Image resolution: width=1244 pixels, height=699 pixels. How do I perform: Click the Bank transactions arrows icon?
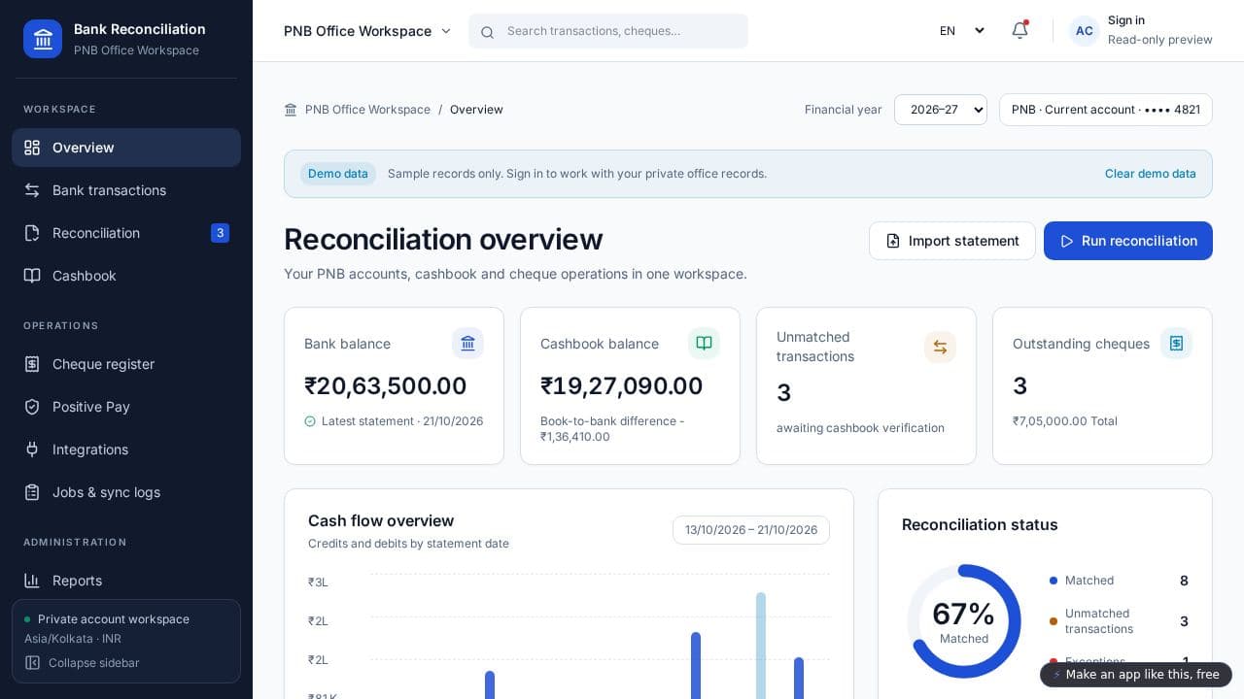32,190
